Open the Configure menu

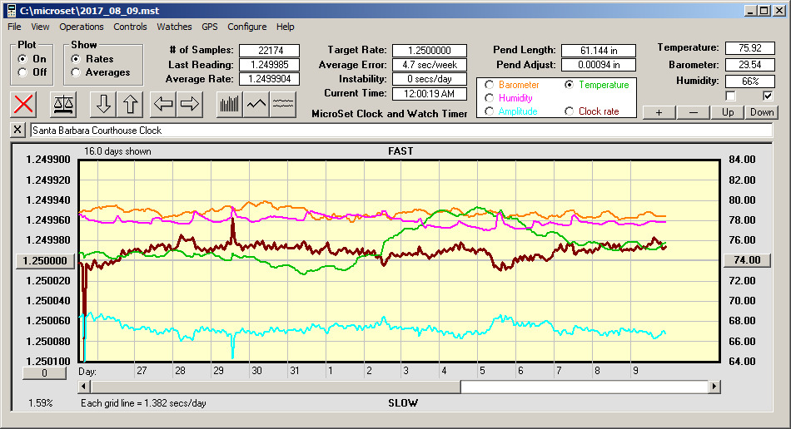point(247,27)
